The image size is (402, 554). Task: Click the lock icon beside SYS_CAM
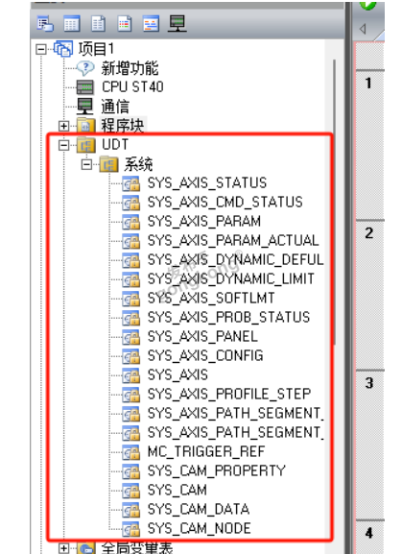click(130, 491)
